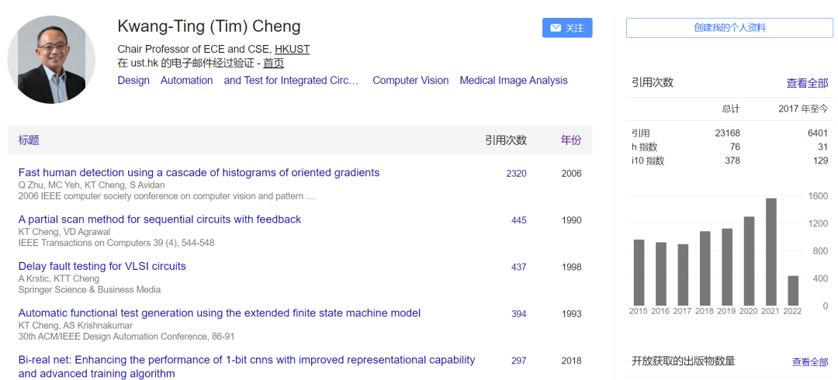Viewport: 838px width, 380px height.
Task: Click 创建我的个人资料 button
Action: (729, 28)
